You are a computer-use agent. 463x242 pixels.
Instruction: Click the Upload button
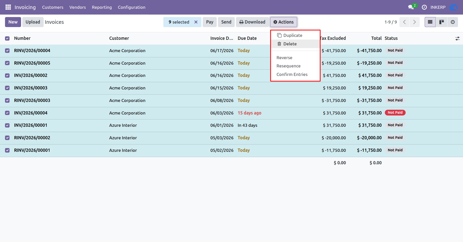coord(33,22)
